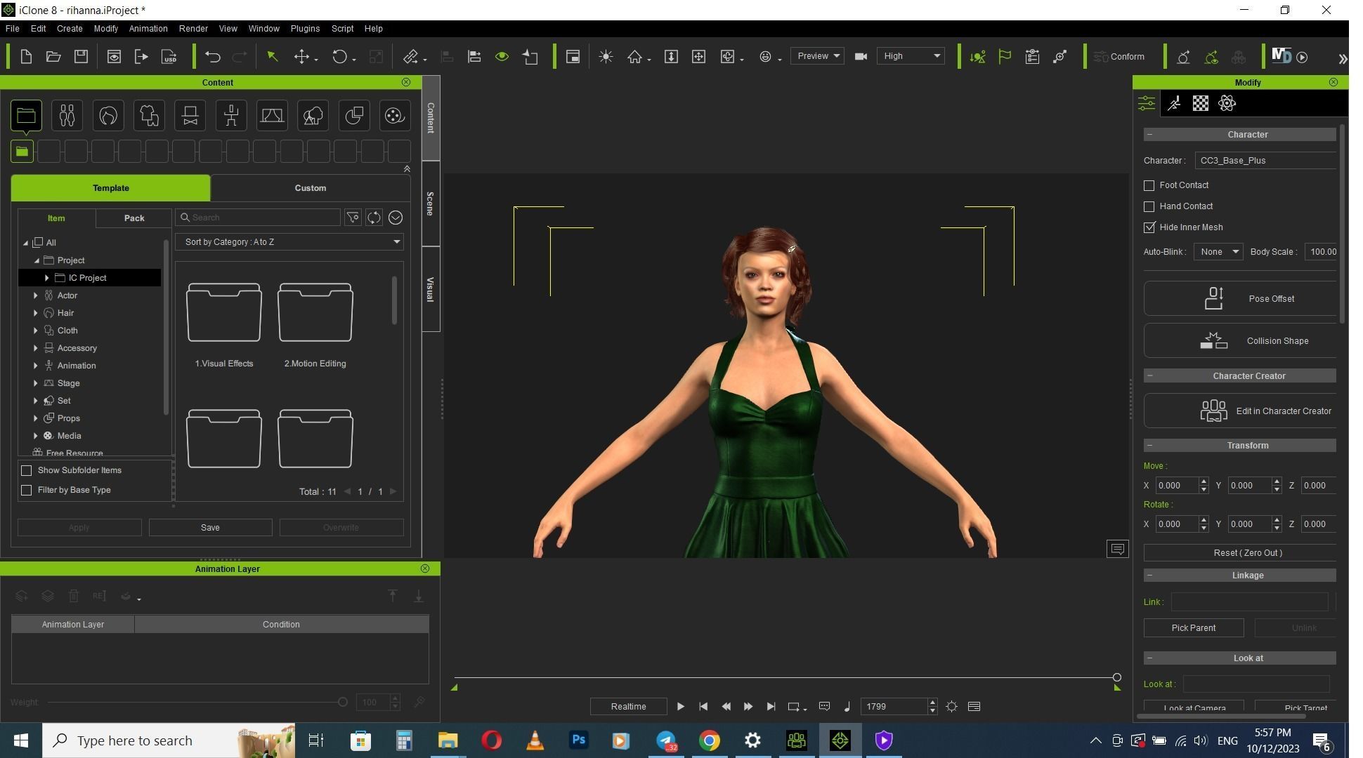The image size is (1363, 758).
Task: Open the Animation menu
Action: coord(148,29)
